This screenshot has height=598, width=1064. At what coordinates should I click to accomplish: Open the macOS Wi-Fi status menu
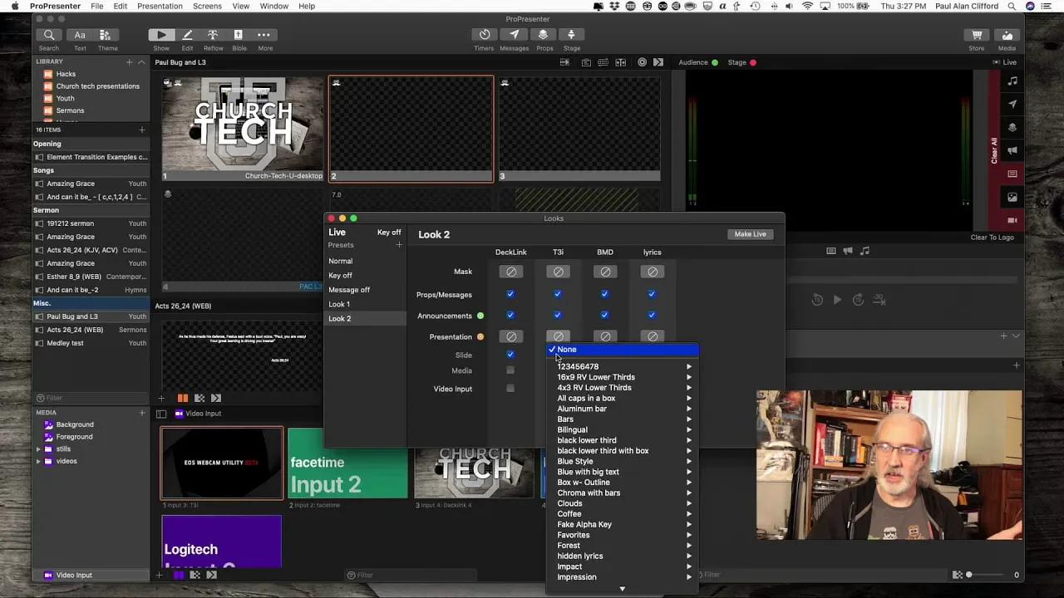(x=807, y=6)
